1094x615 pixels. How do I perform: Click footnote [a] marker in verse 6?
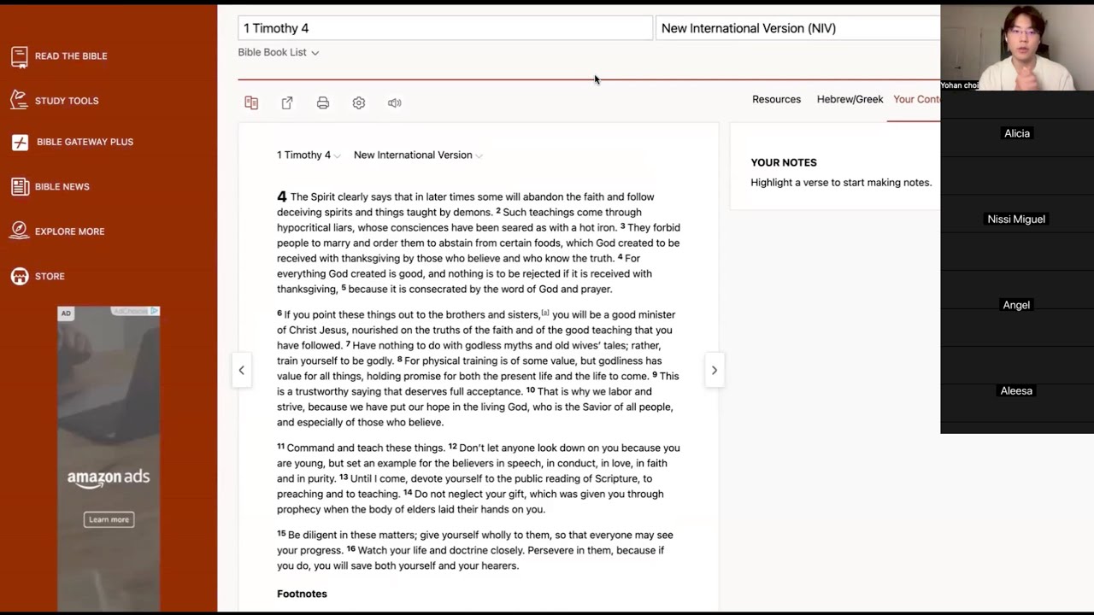545,313
